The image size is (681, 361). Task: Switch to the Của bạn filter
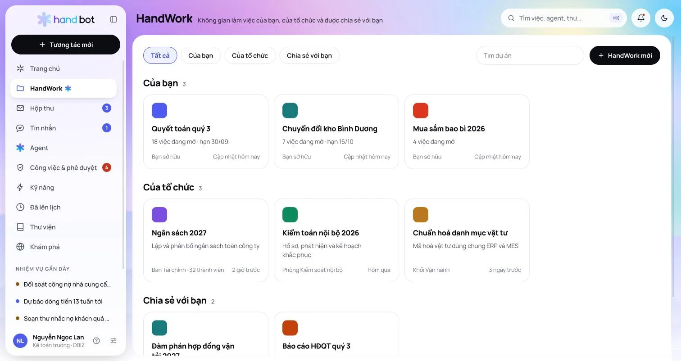pos(200,55)
